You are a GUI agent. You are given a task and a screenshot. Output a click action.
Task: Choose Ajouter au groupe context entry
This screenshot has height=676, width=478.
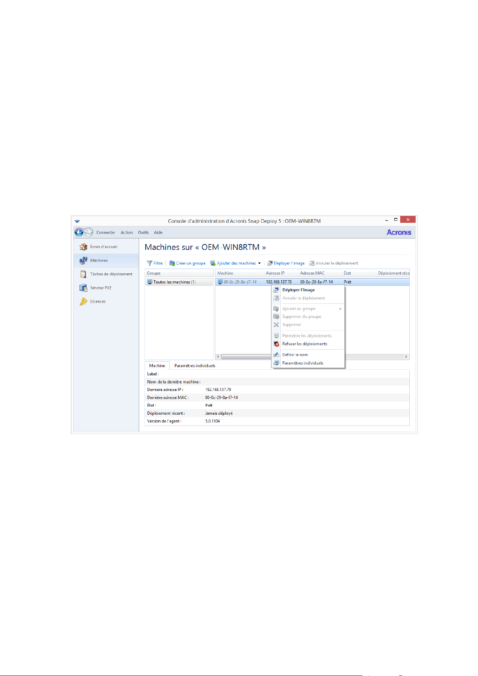click(x=308, y=309)
